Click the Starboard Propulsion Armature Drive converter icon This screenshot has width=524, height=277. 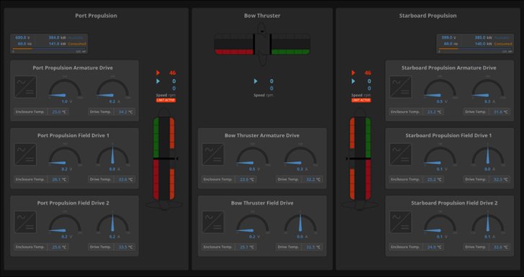pyautogui.click(x=401, y=87)
